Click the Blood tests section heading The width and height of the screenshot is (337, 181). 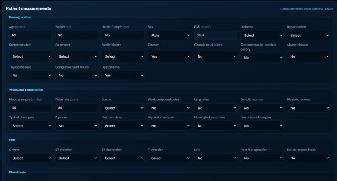tap(18, 172)
